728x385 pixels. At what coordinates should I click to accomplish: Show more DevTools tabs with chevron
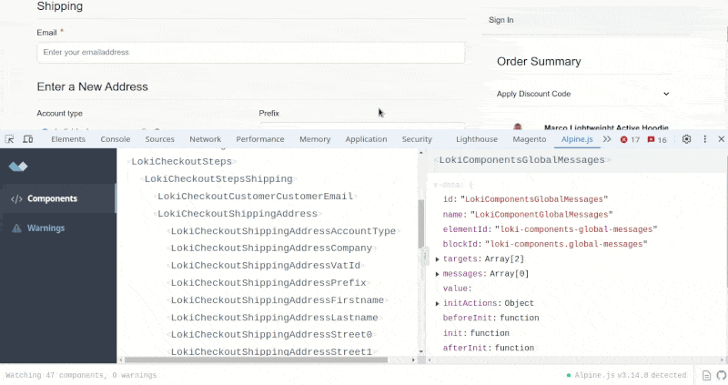click(x=607, y=139)
